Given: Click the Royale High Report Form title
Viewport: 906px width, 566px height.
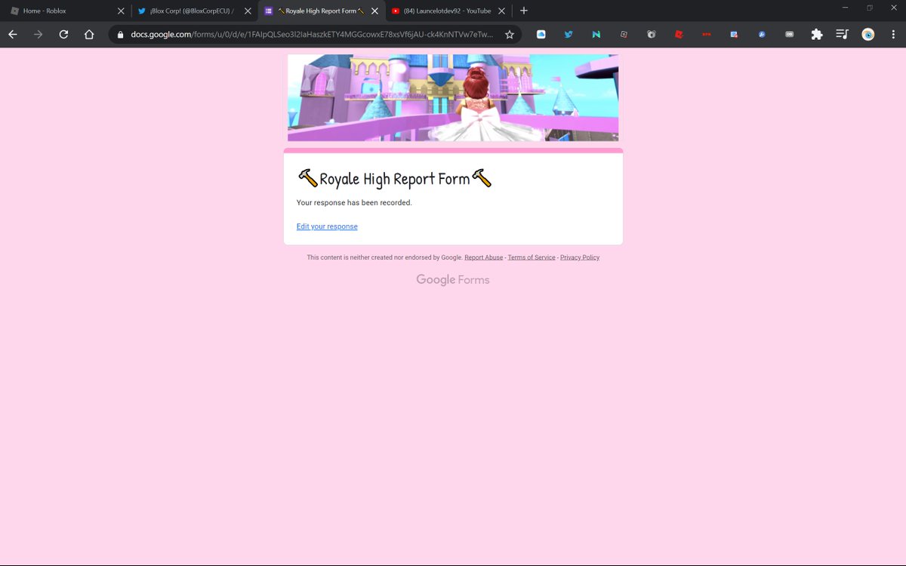Looking at the screenshot, I should pos(395,179).
